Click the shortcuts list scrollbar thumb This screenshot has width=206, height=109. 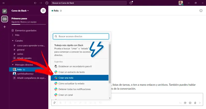(x=110, y=64)
